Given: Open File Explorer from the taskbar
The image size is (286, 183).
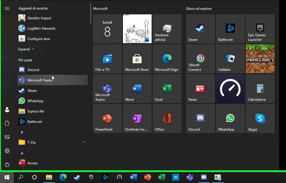Looking at the screenshot, I should point(49,177).
